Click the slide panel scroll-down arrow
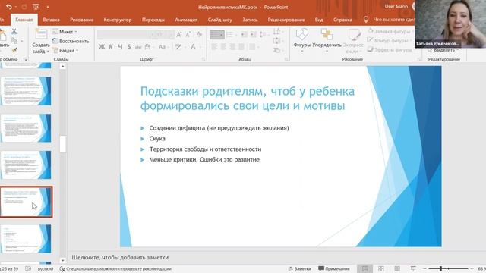This screenshot has width=486, height=273. [62, 261]
